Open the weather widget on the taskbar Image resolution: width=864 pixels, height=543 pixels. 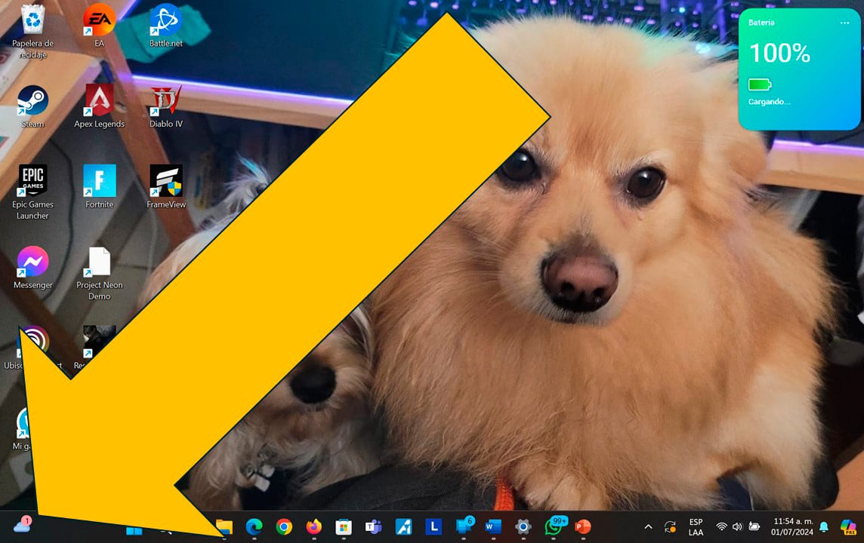click(21, 525)
